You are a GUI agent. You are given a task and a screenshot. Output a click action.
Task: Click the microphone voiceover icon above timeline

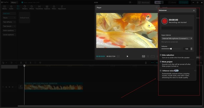point(146,63)
